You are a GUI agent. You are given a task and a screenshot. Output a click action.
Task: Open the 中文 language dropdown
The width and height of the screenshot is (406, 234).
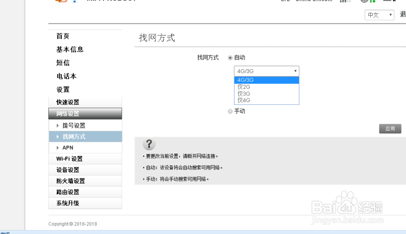pos(379,15)
